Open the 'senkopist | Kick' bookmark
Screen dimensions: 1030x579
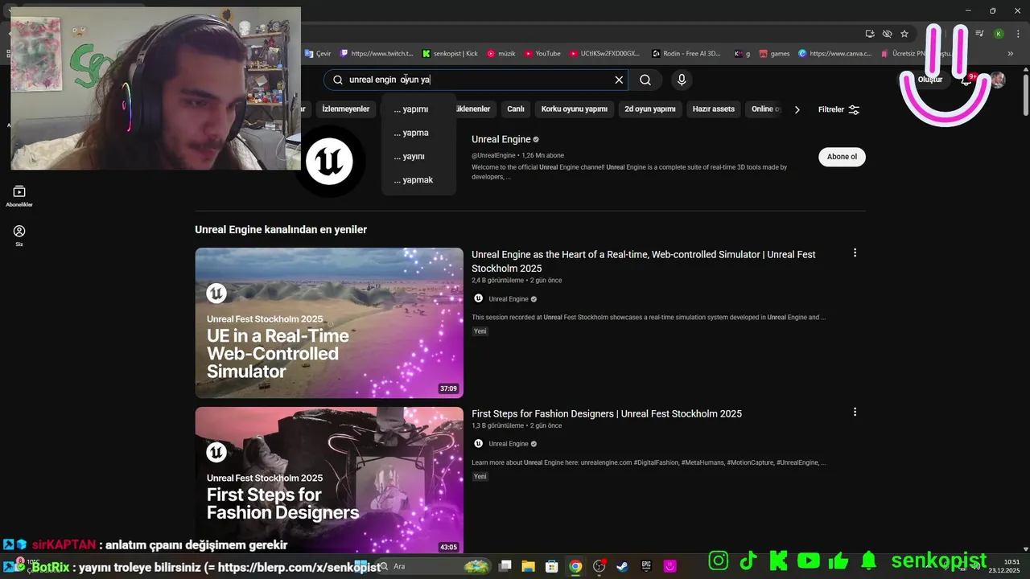coord(450,54)
